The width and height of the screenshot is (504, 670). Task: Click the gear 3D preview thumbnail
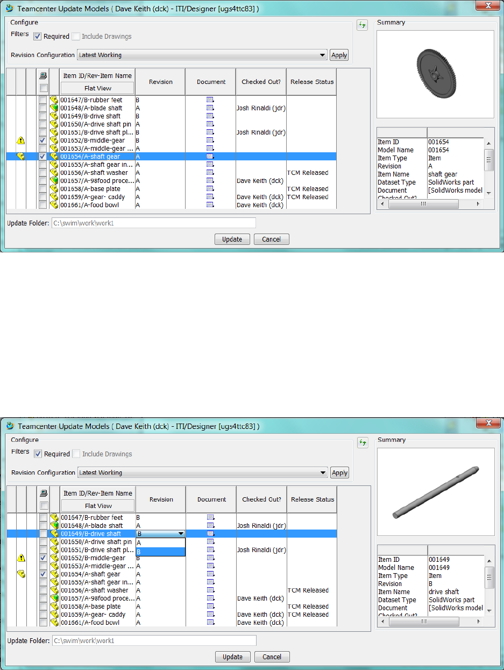coord(435,74)
